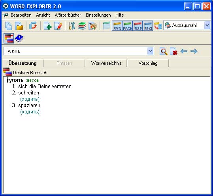Image resolution: width=213 pixels, height=196 pixels.
Task: Click the swap direction arrows icon
Action: (33, 26)
